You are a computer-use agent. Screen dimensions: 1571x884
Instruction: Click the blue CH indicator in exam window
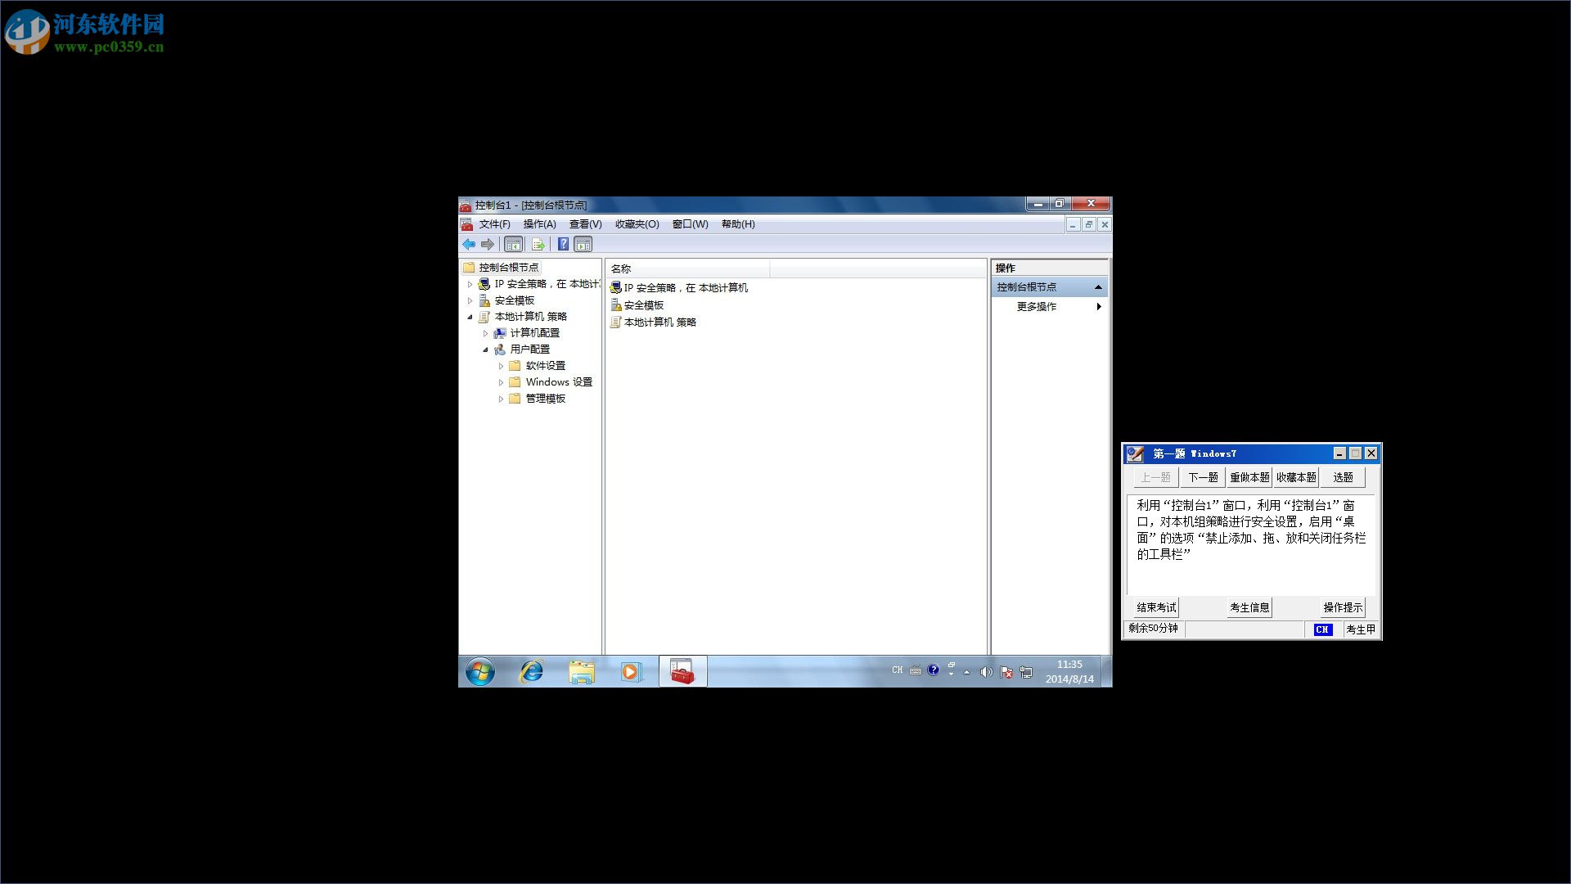coord(1323,629)
